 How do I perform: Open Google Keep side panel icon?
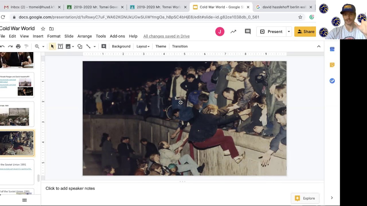click(x=332, y=65)
